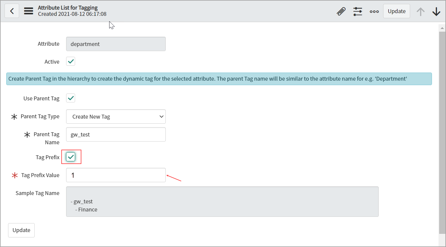The width and height of the screenshot is (446, 247).
Task: Click the previous record up arrow
Action: [421, 11]
